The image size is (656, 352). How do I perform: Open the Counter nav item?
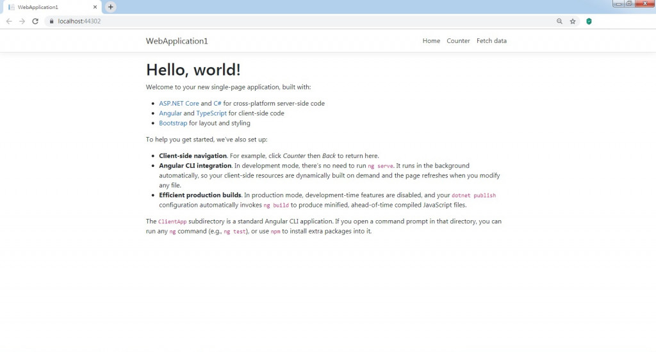[x=458, y=40]
